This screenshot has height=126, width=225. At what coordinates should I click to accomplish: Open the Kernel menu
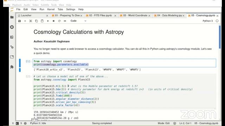point(51,9)
